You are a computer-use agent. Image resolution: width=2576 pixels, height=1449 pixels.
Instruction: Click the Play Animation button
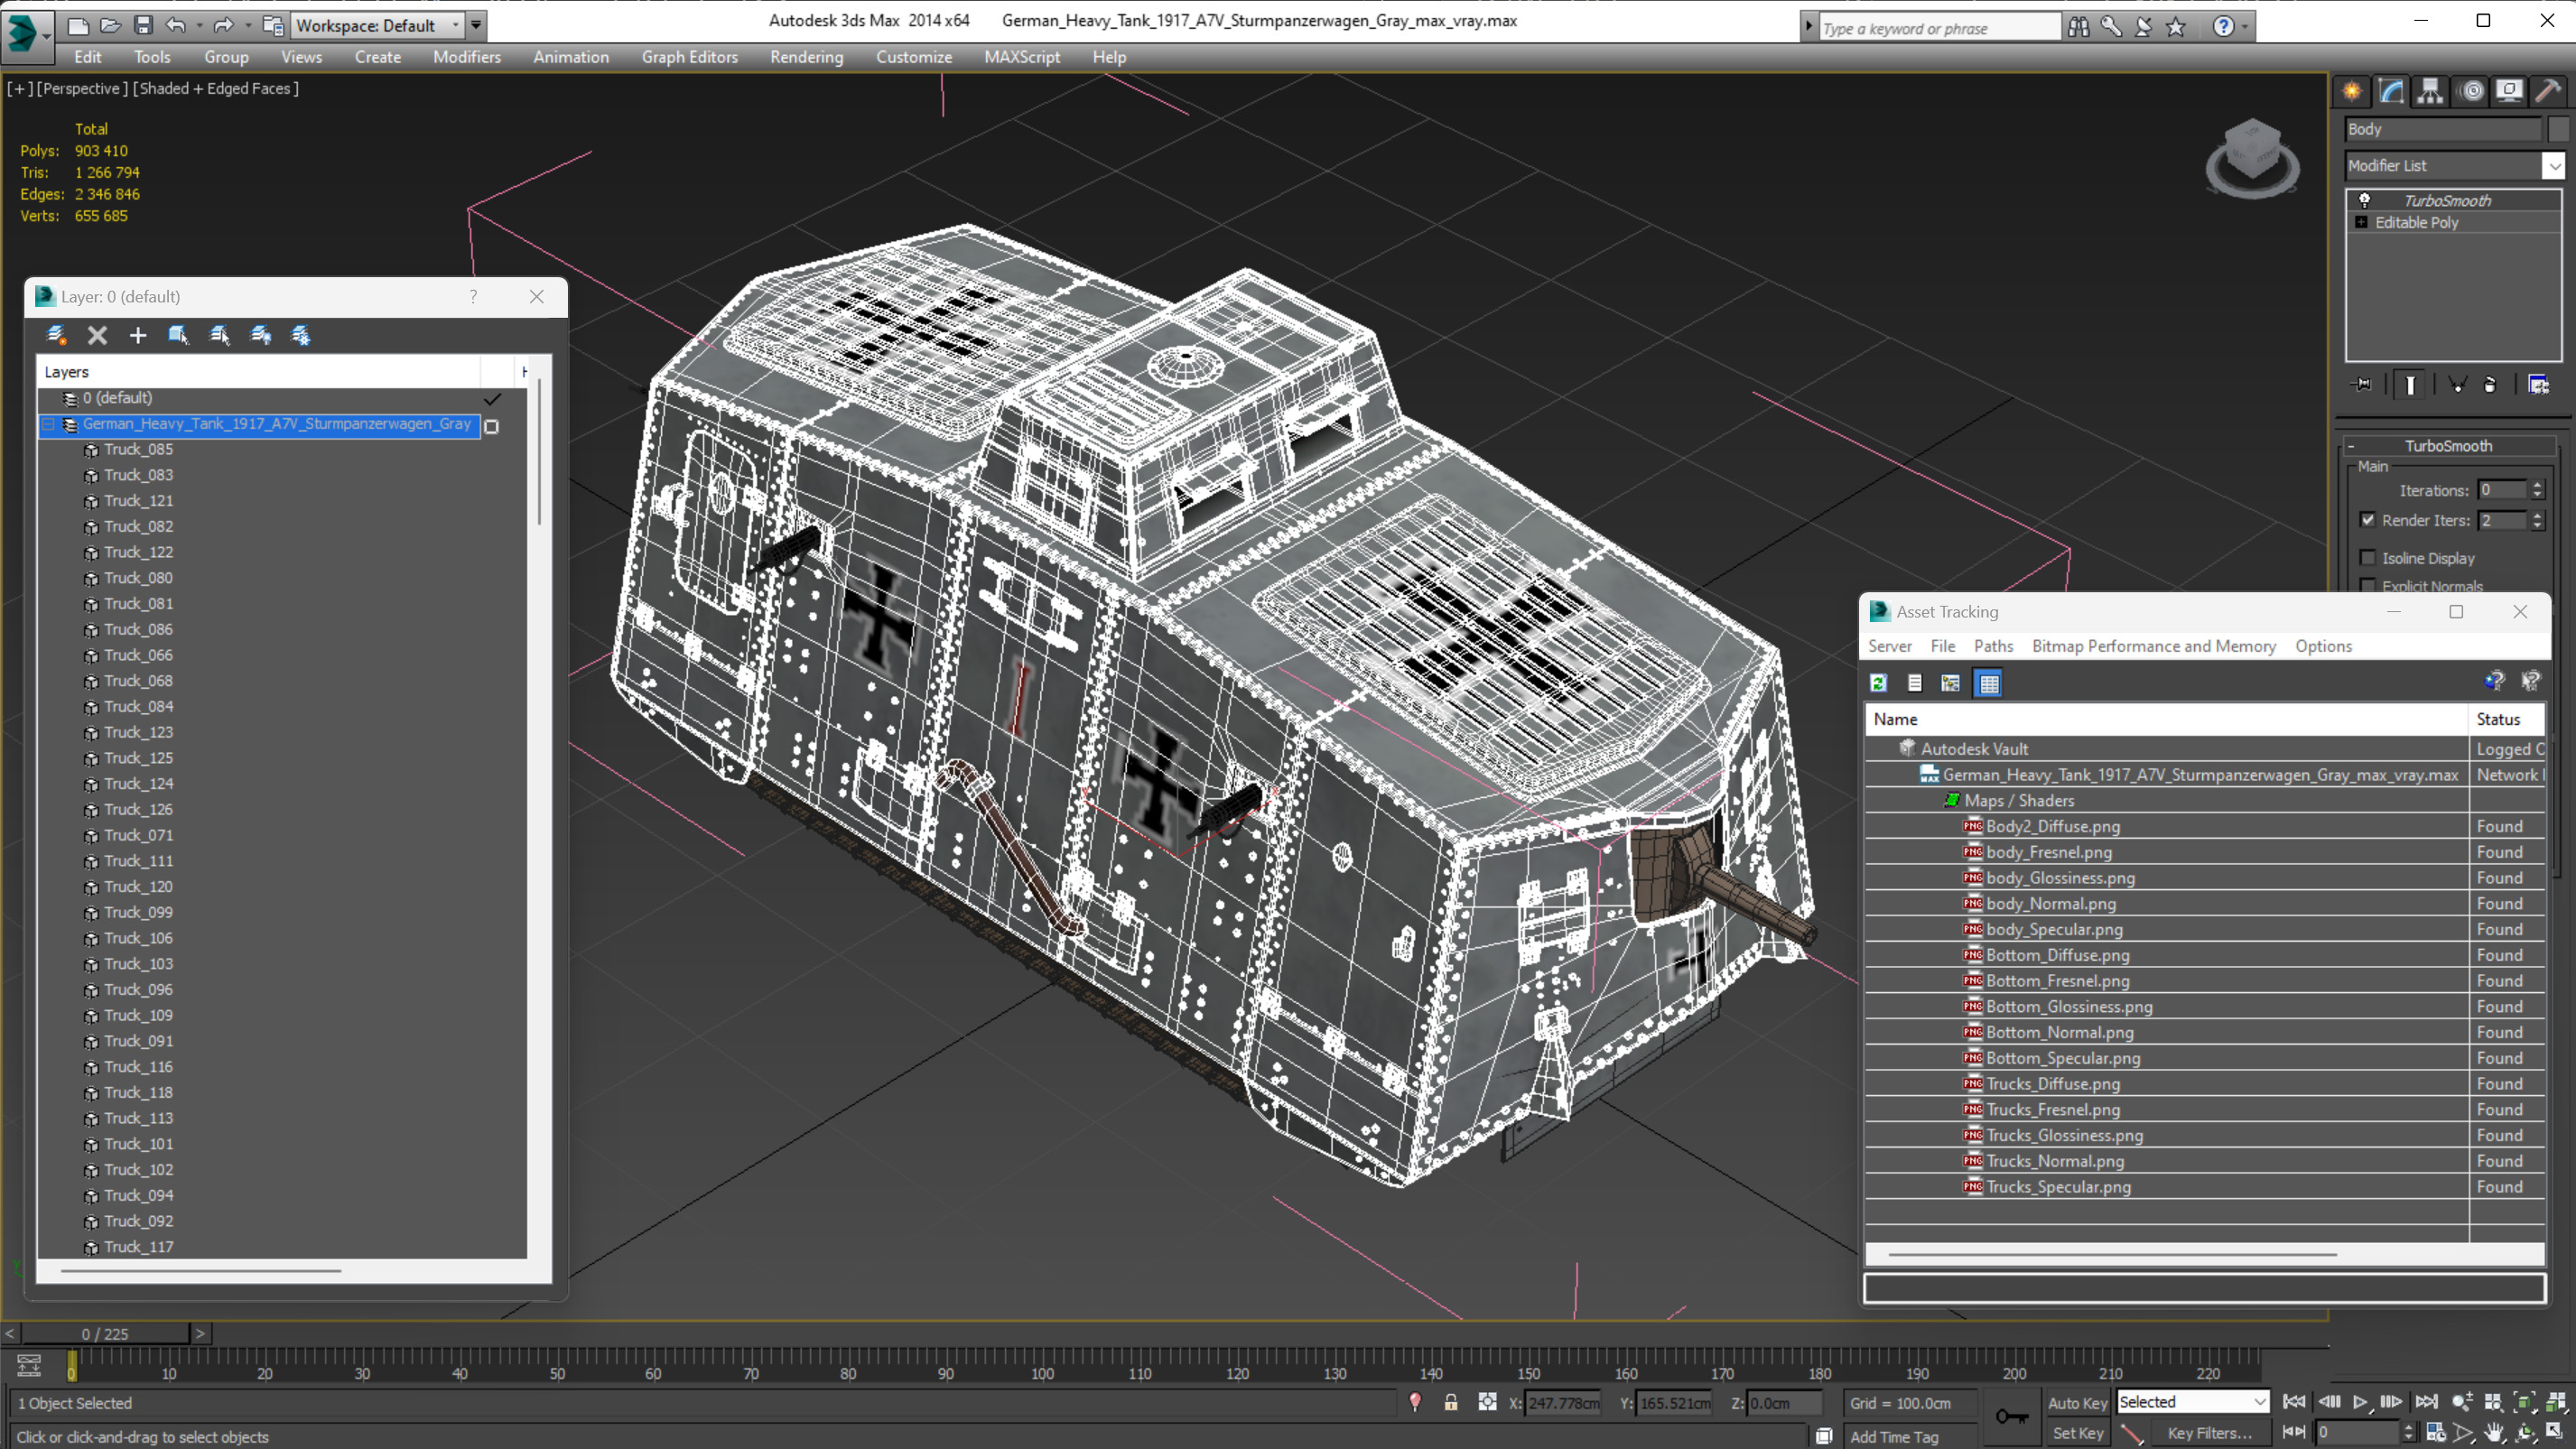(x=2361, y=1402)
